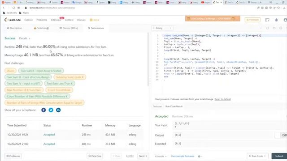The width and height of the screenshot is (287, 161).
Task: Open the Run Code dropdown button
Action: [x=257, y=156]
